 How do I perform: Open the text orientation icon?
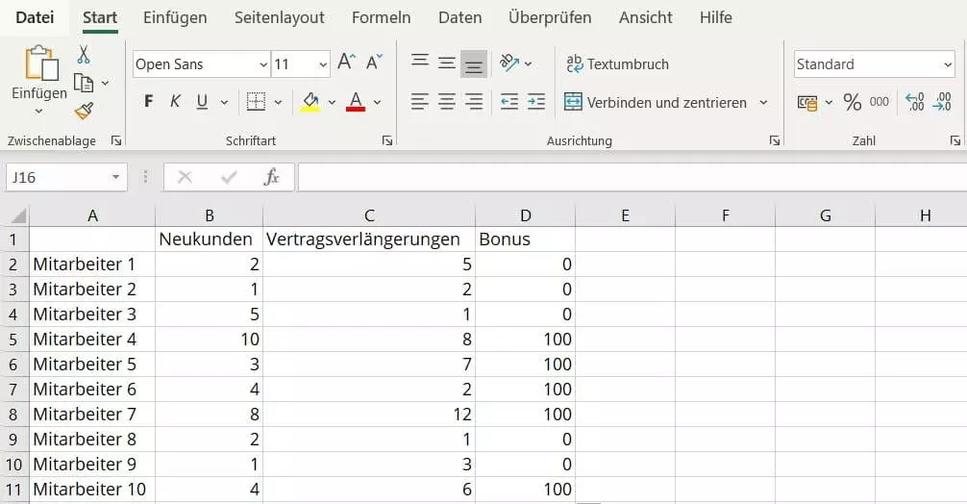click(x=508, y=63)
